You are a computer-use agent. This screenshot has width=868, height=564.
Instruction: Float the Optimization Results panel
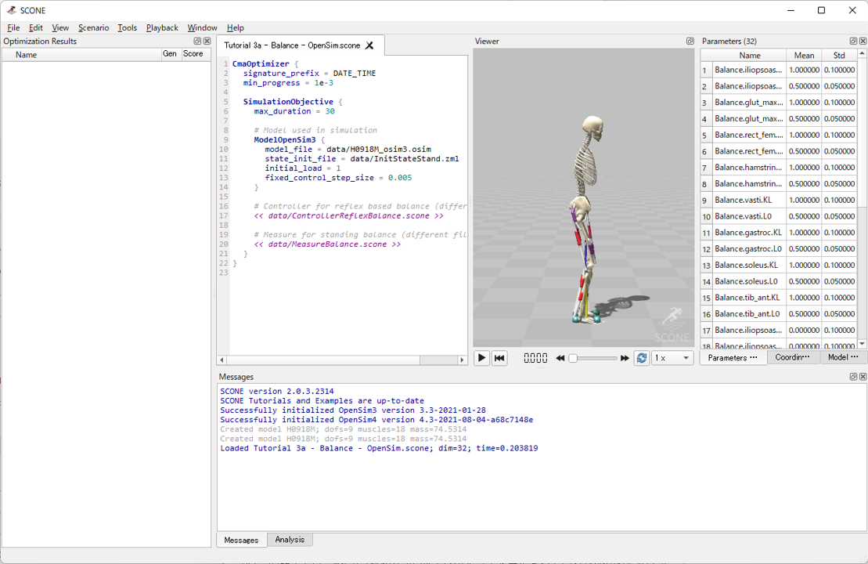click(x=198, y=42)
